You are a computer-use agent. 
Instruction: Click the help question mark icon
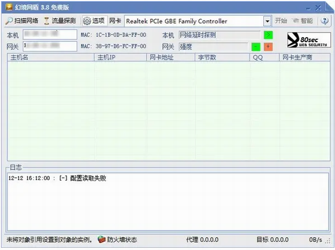tap(325, 21)
